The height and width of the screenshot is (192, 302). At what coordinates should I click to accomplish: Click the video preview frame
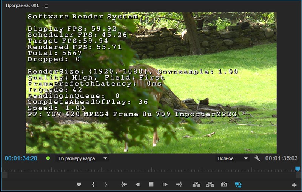(x=151, y=83)
